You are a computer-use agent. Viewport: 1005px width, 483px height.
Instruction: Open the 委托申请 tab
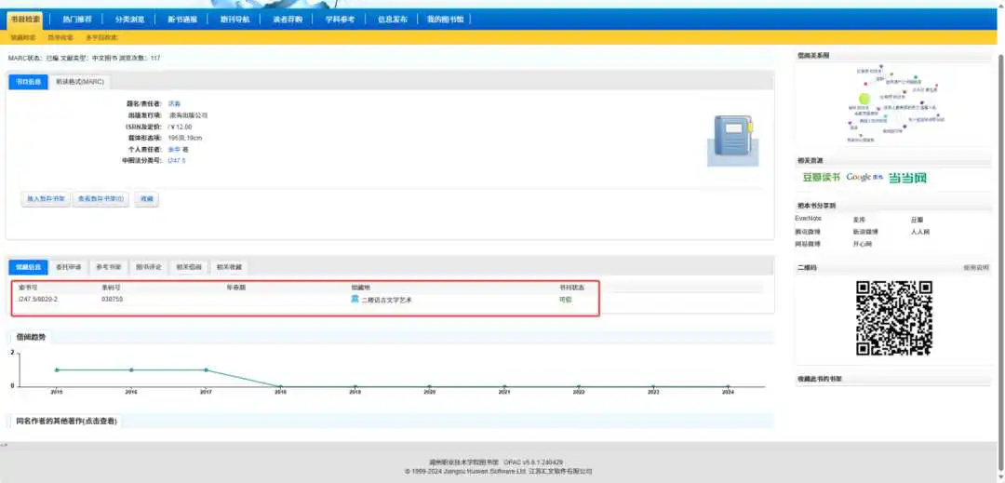68,267
